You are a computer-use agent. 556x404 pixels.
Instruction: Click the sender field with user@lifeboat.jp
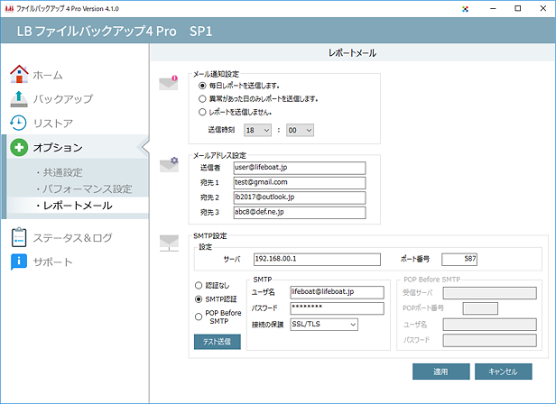point(300,168)
